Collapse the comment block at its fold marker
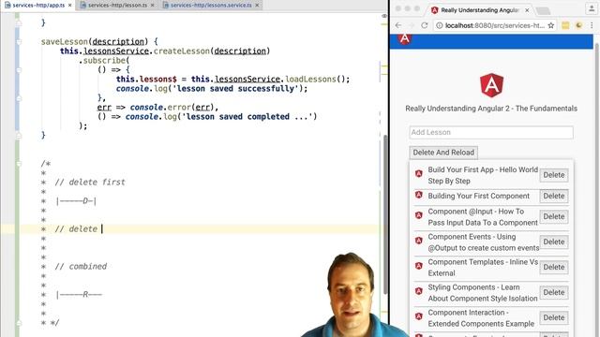Screen dimensions: 600x337 tap(19, 164)
